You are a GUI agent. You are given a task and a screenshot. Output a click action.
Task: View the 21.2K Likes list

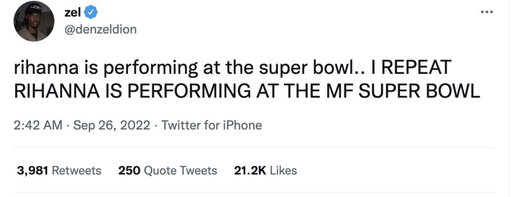(265, 170)
